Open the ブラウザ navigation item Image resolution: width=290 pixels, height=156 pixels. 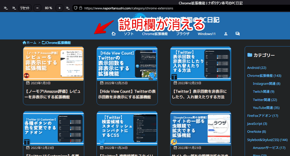[183, 34]
